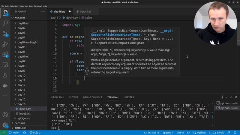Screen dimensions: 240x135
Task: Close the terminal panel
Action: pyautogui.click(x=236, y=97)
